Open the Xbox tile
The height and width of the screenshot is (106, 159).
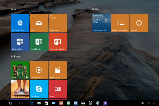pyautogui.click(x=20, y=70)
